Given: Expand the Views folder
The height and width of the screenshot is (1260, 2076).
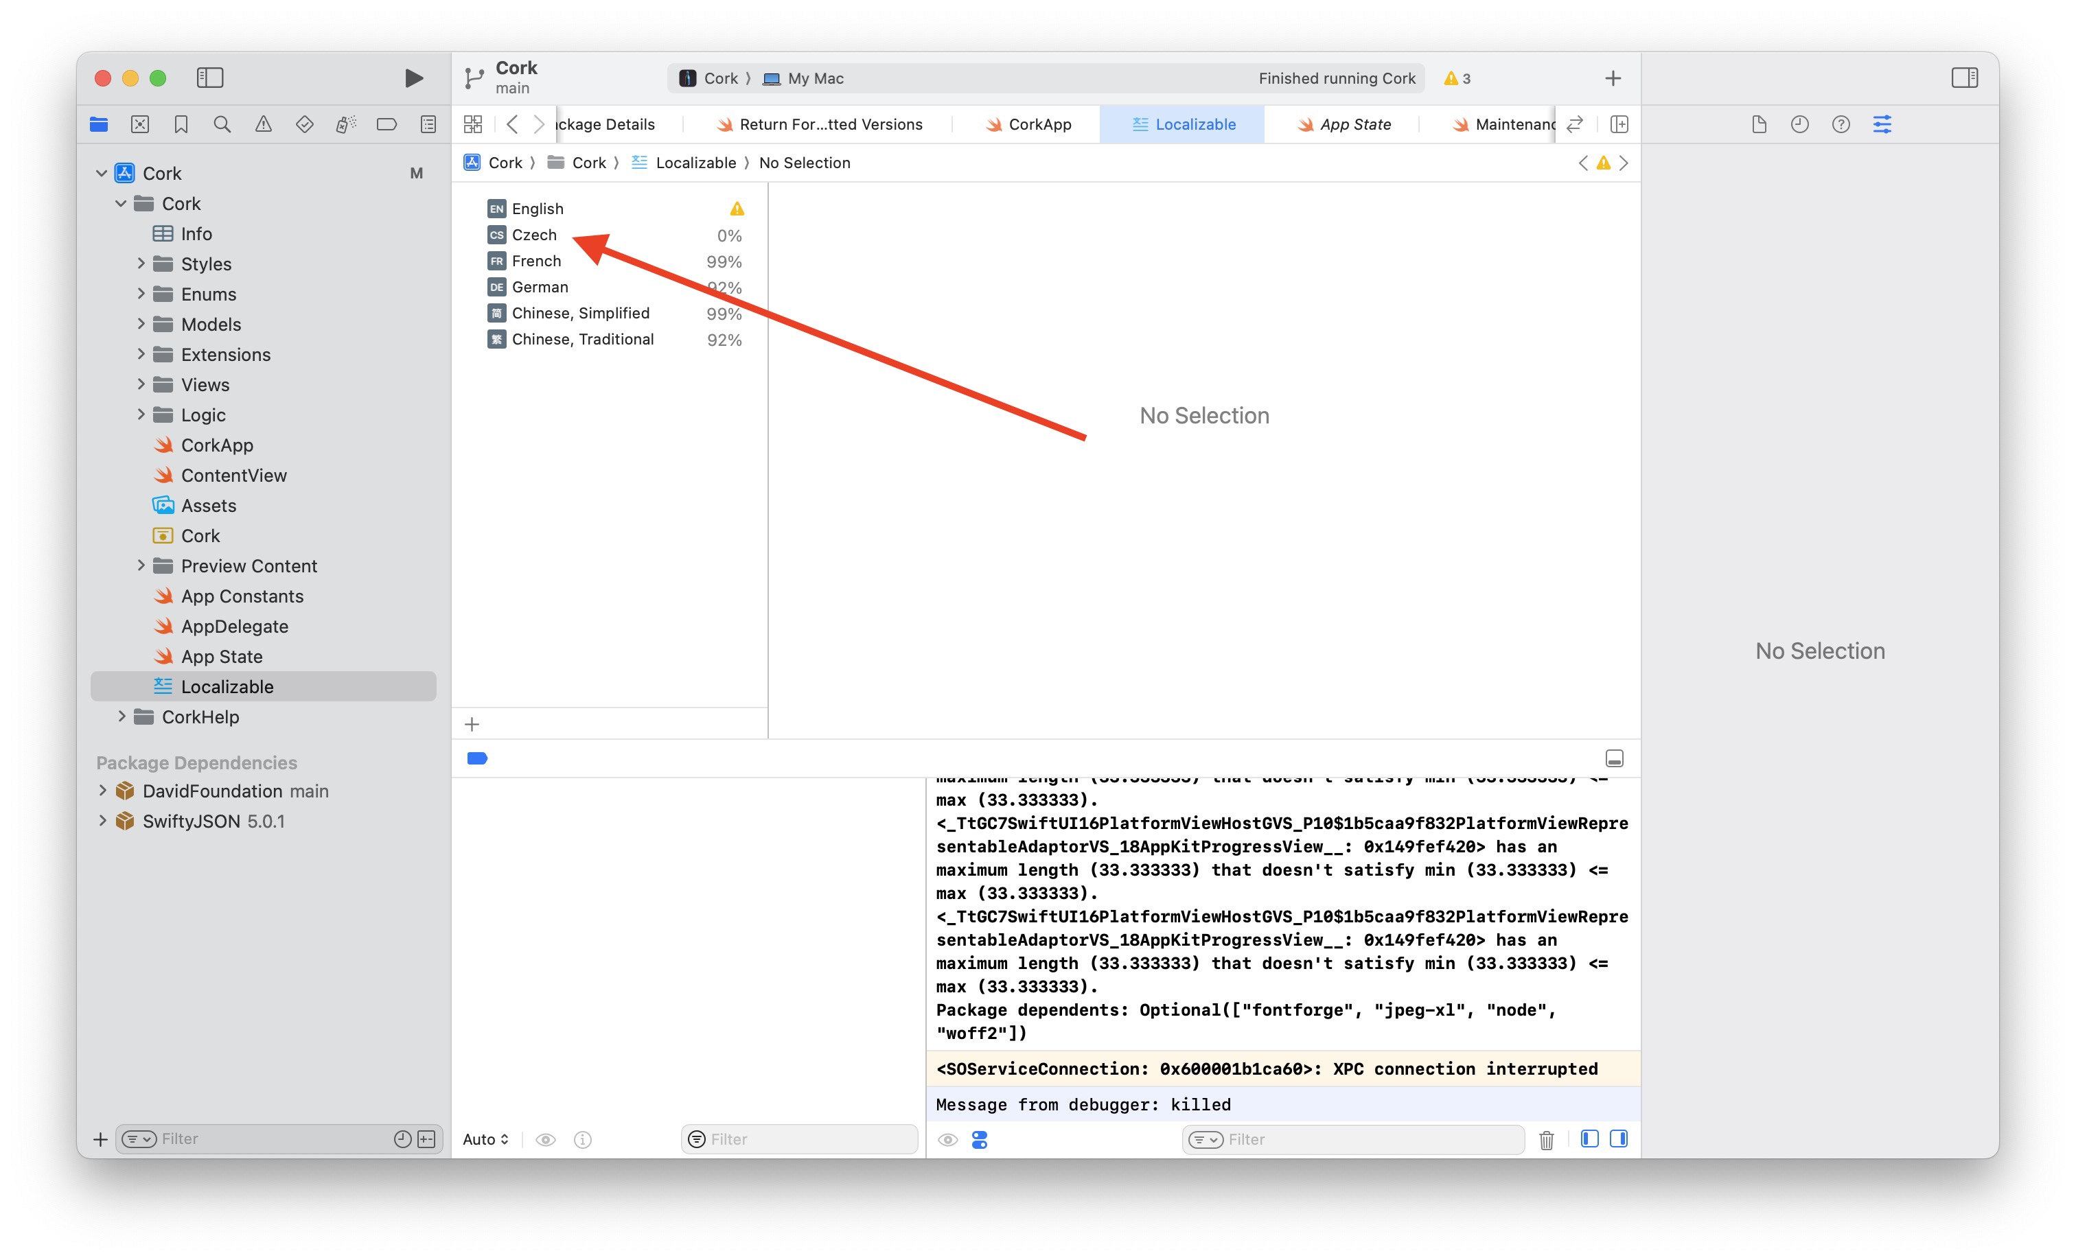Looking at the screenshot, I should click(x=141, y=385).
